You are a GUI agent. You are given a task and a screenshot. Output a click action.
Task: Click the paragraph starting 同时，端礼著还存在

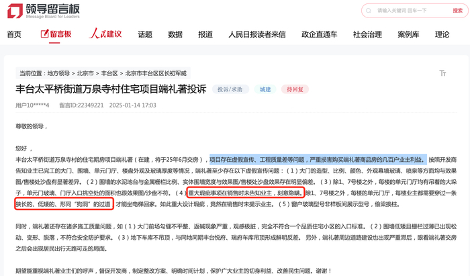click(x=236, y=237)
